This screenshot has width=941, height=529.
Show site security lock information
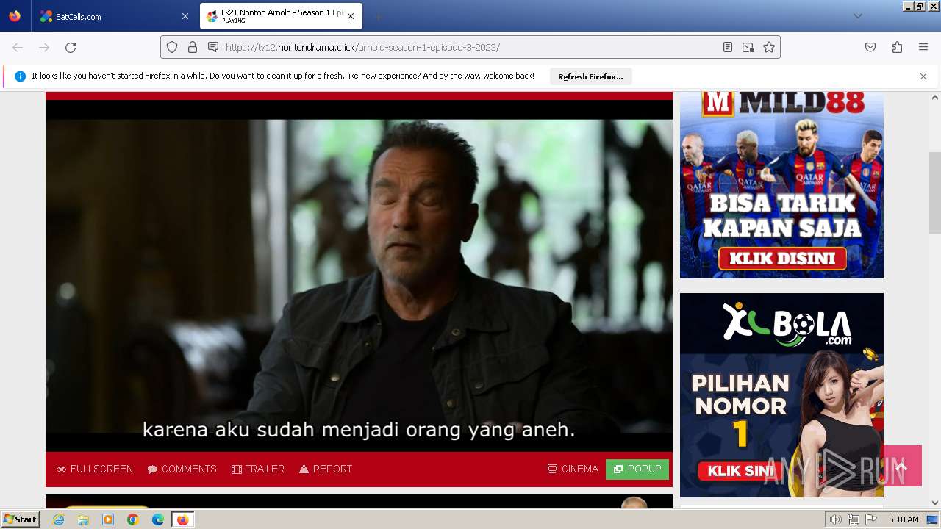tap(193, 47)
